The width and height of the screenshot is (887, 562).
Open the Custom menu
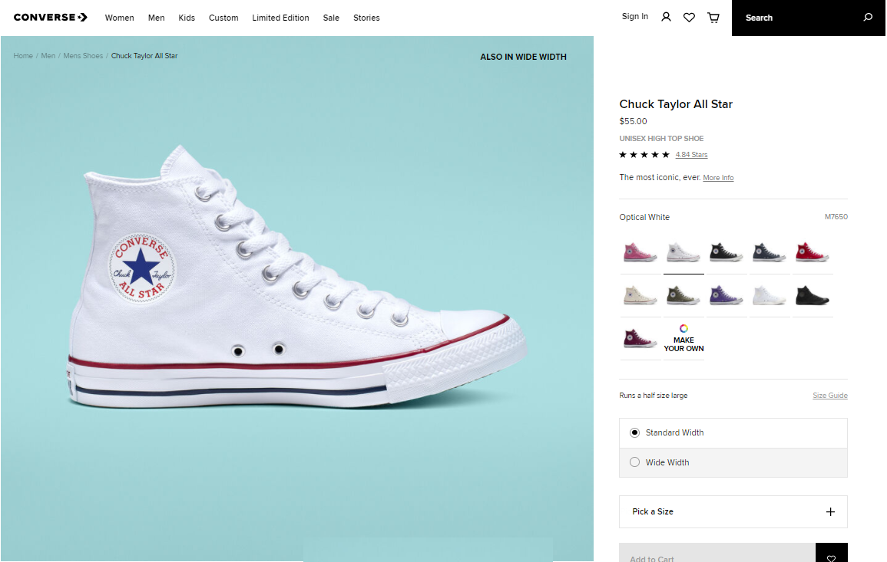pos(223,18)
